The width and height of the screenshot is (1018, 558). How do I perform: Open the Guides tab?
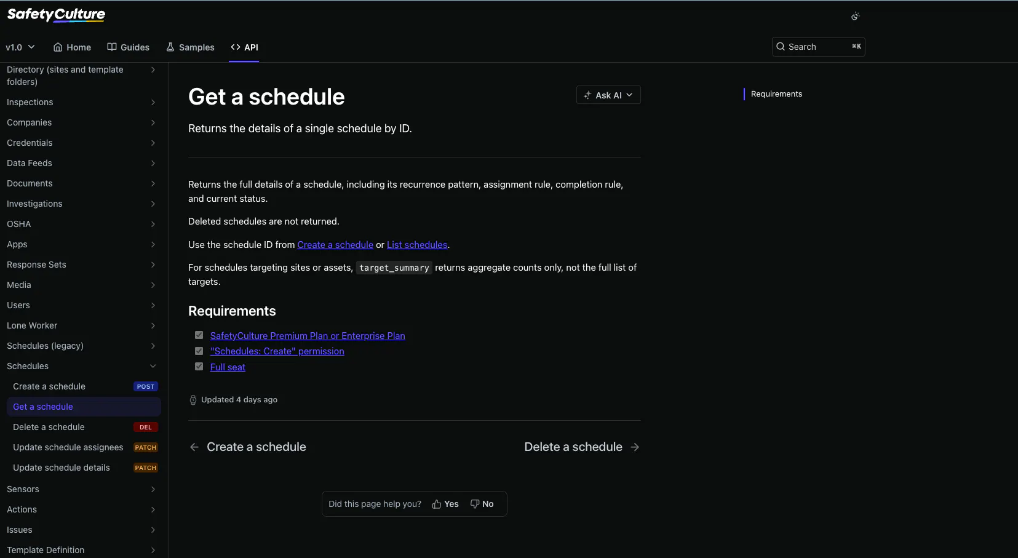(128, 47)
